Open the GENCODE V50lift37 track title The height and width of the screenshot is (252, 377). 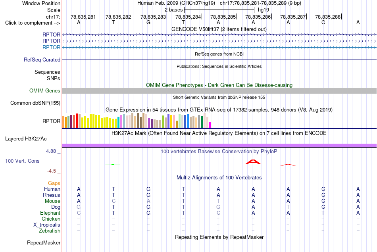click(219, 29)
